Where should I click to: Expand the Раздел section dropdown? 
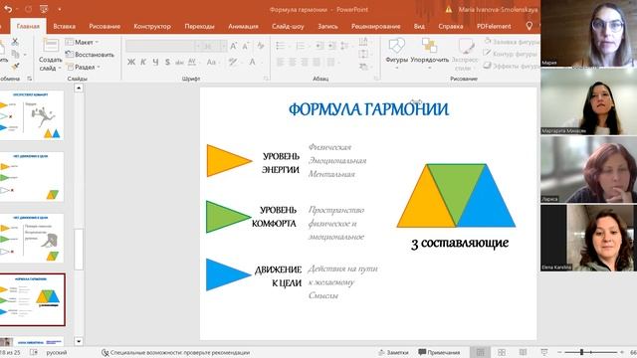(83, 67)
